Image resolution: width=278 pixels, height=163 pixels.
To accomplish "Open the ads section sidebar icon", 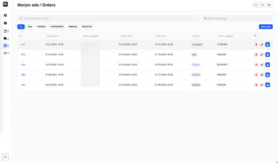I will click(x=5, y=46).
